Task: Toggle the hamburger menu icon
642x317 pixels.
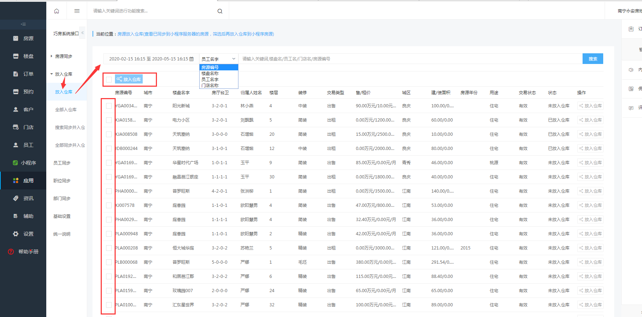Action: click(x=77, y=11)
